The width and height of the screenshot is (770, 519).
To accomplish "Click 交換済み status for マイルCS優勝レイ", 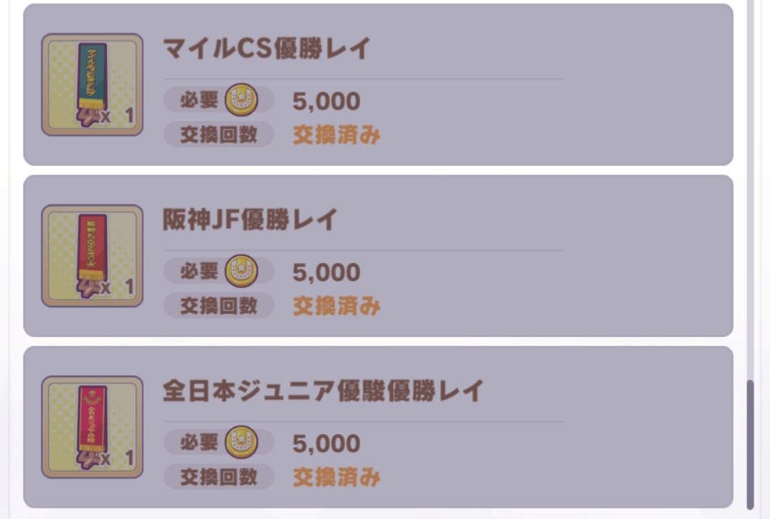I will pos(337,135).
